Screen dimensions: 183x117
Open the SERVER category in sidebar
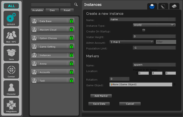11,19
